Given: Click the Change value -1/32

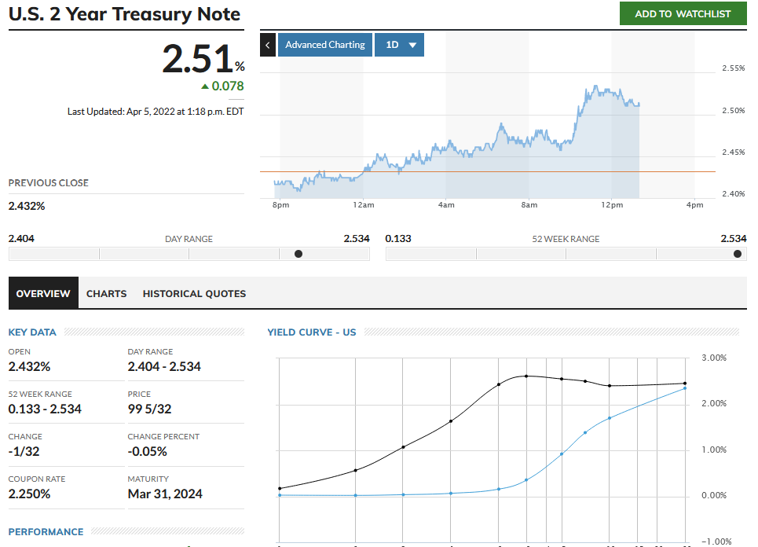Looking at the screenshot, I should [x=24, y=452].
